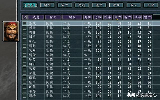Sort by the 所在 column header
The image size is (160, 100).
click(x=72, y=17)
